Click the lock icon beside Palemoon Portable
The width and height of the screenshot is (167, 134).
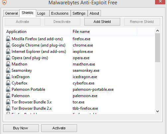pos(8,89)
